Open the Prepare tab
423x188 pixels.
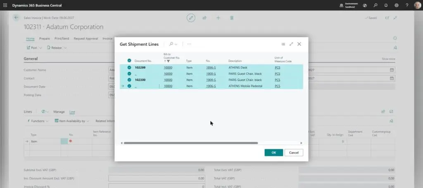[x=45, y=38]
